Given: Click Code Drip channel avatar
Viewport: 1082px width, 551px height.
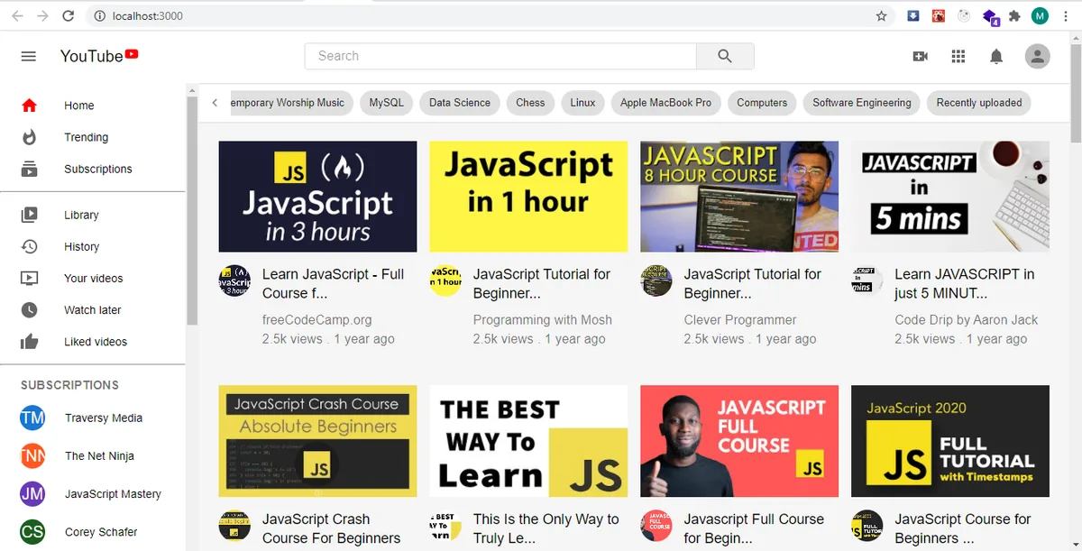Looking at the screenshot, I should pos(867,280).
